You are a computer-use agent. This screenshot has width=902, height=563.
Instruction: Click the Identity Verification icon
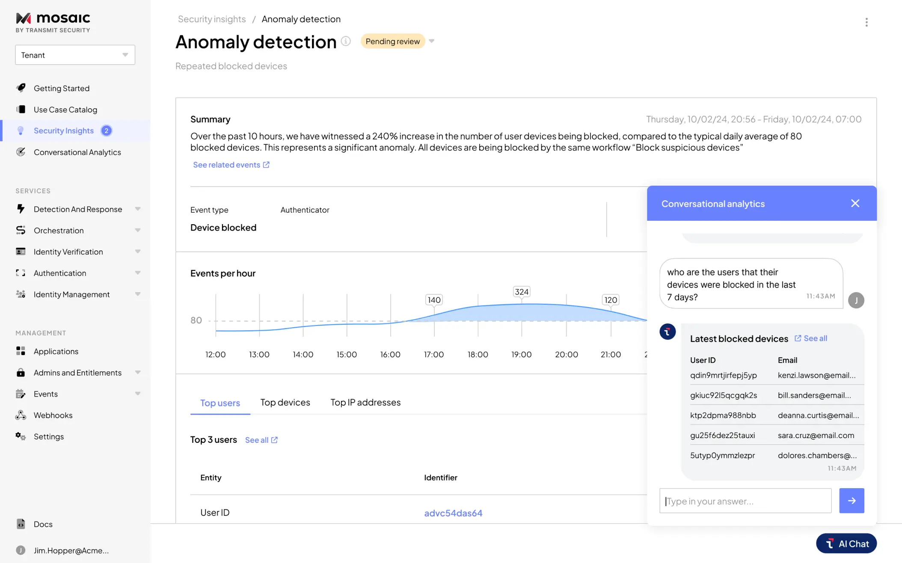tap(21, 252)
